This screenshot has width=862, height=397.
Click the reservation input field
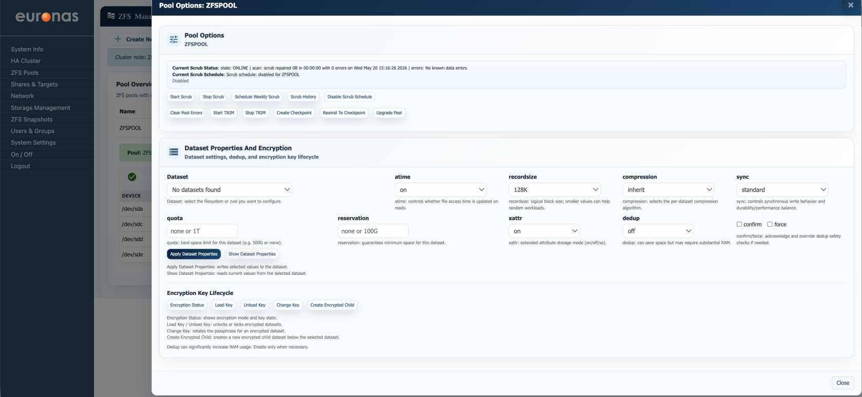coord(373,231)
